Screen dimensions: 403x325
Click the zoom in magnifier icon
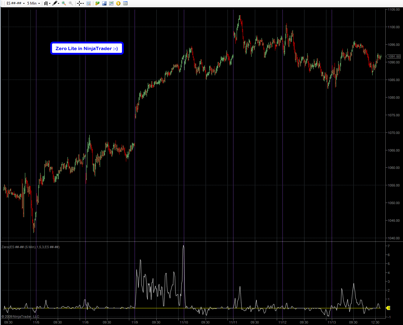[x=64, y=3]
